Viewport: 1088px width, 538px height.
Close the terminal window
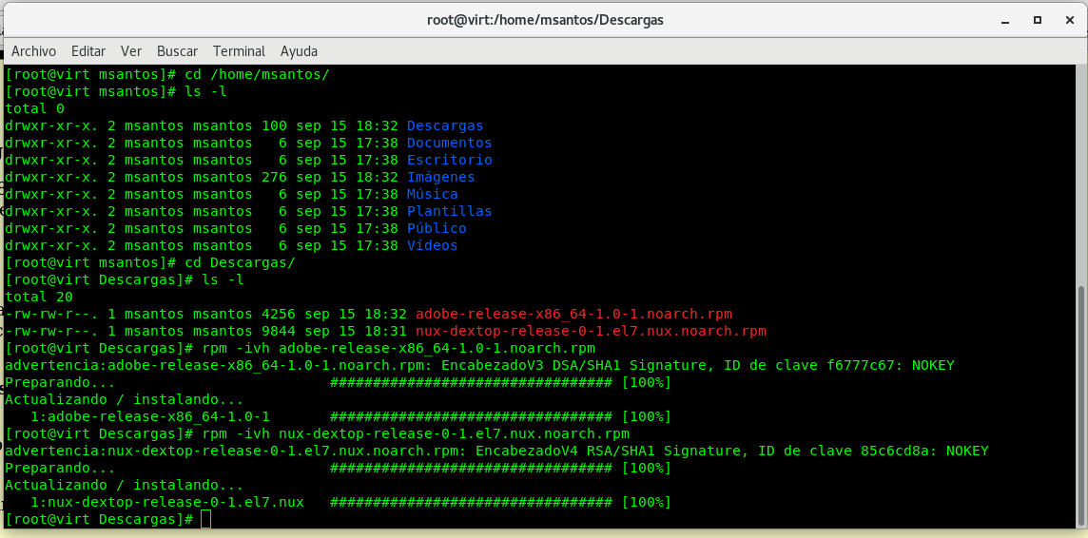(1068, 19)
